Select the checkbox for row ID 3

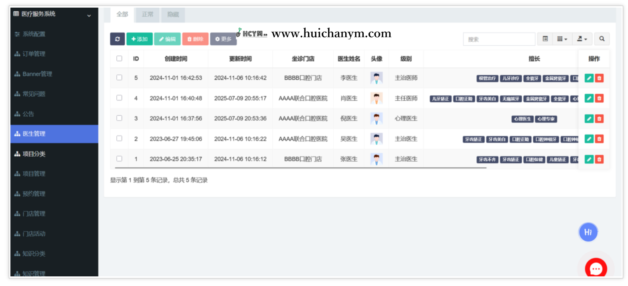coord(119,118)
